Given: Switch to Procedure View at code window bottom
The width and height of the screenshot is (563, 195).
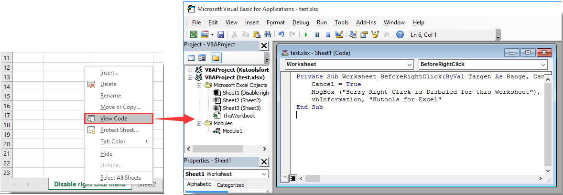Looking at the screenshot, I should click(285, 178).
